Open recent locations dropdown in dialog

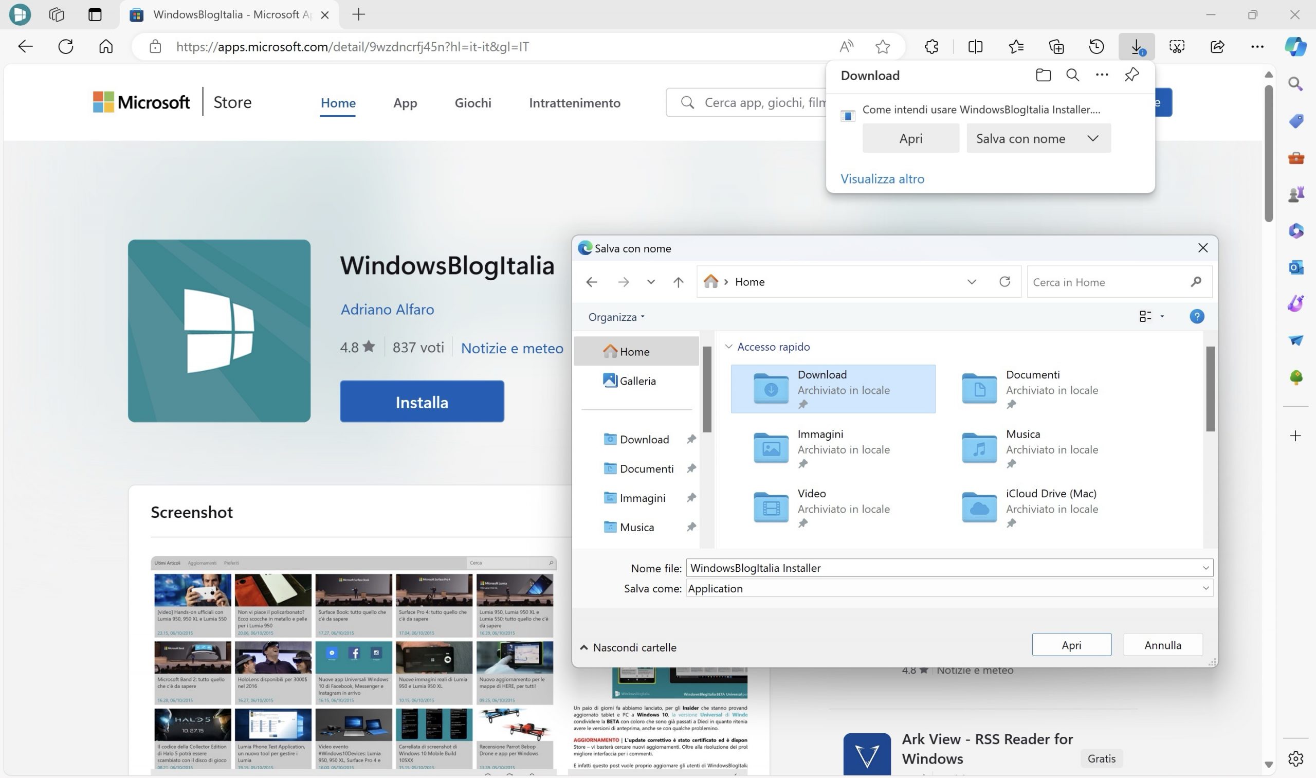point(651,281)
